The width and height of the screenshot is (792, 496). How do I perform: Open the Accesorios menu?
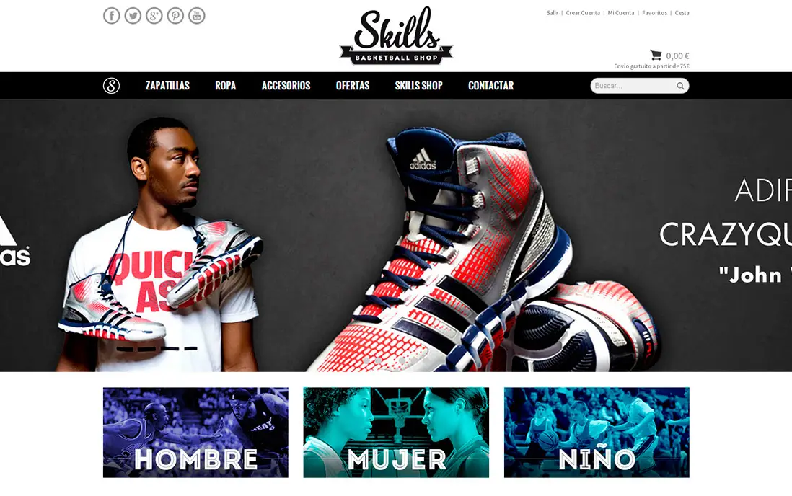coord(286,85)
